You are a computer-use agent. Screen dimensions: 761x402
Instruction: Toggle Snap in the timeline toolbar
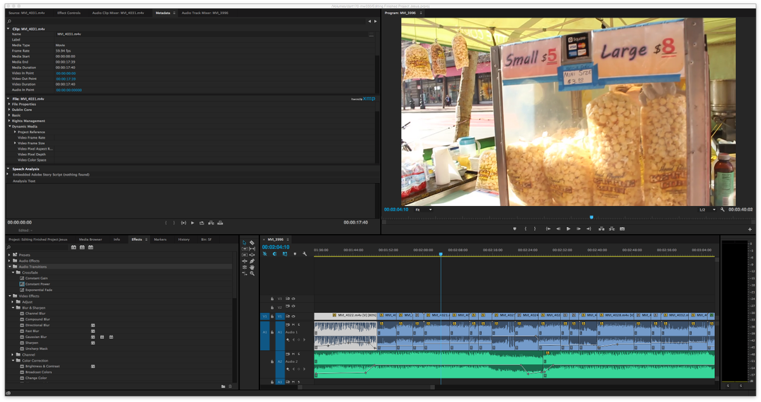[x=266, y=253]
